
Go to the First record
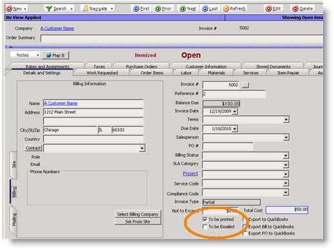point(141,8)
